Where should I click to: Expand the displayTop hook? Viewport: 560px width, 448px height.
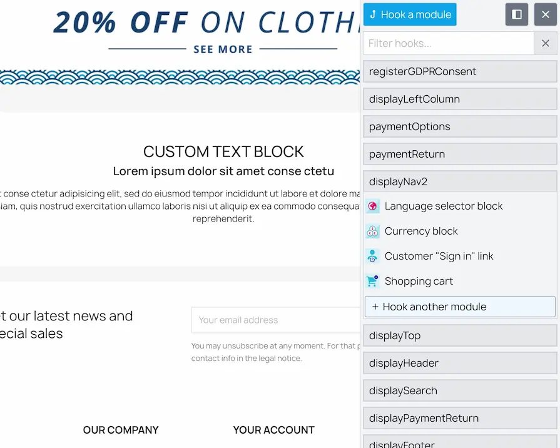pyautogui.click(x=460, y=335)
